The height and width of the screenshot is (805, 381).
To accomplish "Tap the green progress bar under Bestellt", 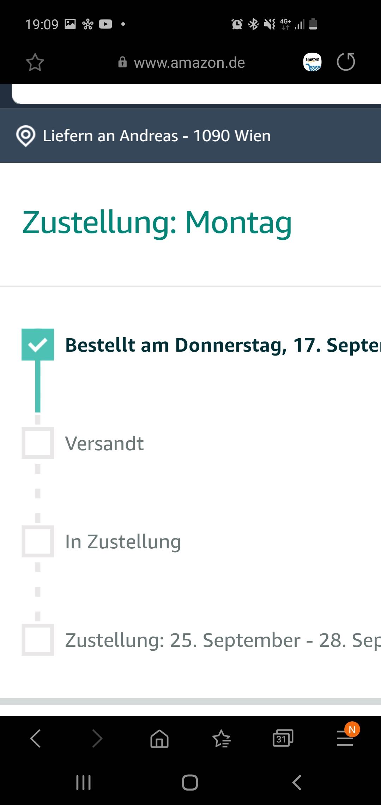I will pos(38,386).
